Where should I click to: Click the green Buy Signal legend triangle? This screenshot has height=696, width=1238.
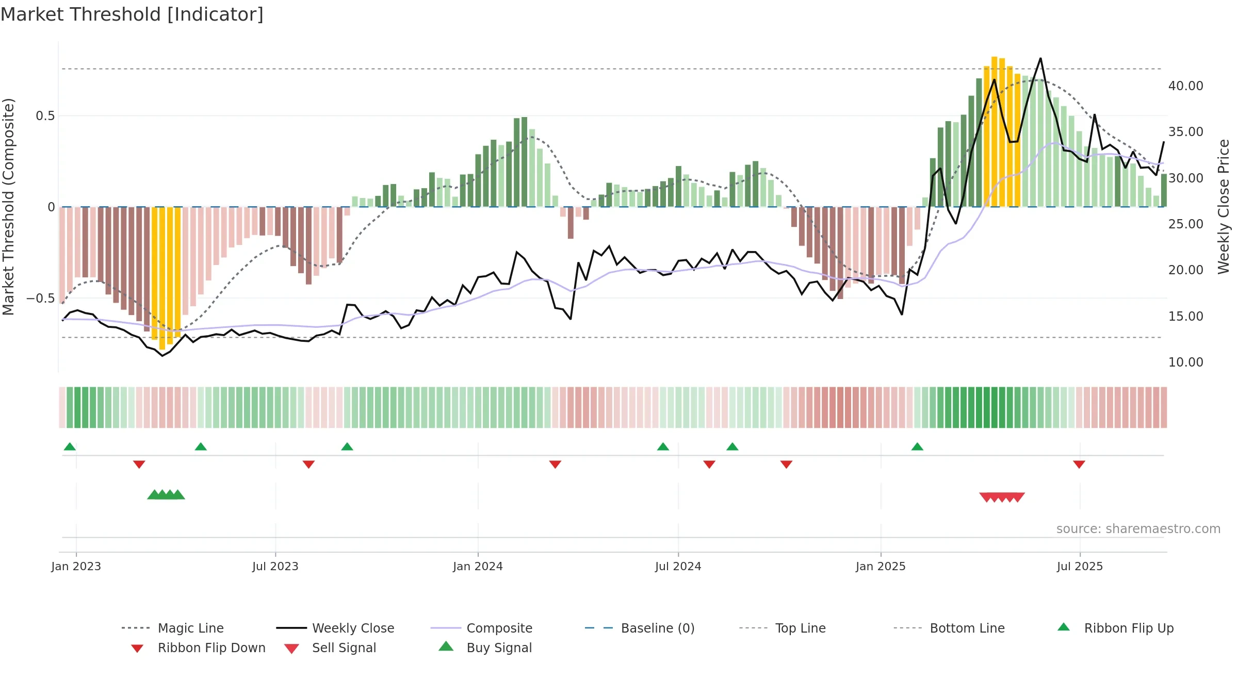446,646
